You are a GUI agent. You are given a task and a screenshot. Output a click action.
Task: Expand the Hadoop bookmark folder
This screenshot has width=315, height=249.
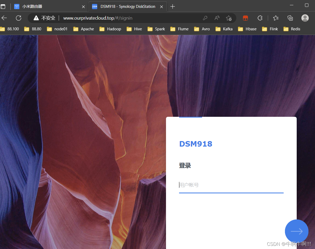(x=110, y=29)
